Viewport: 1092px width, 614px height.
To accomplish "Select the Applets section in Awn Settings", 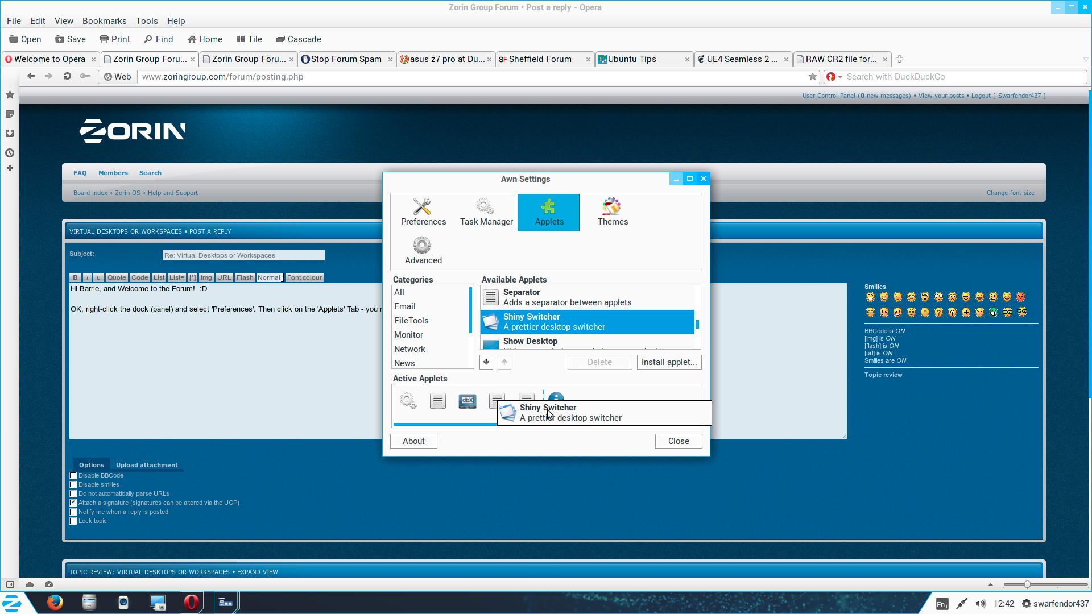I will click(x=548, y=213).
